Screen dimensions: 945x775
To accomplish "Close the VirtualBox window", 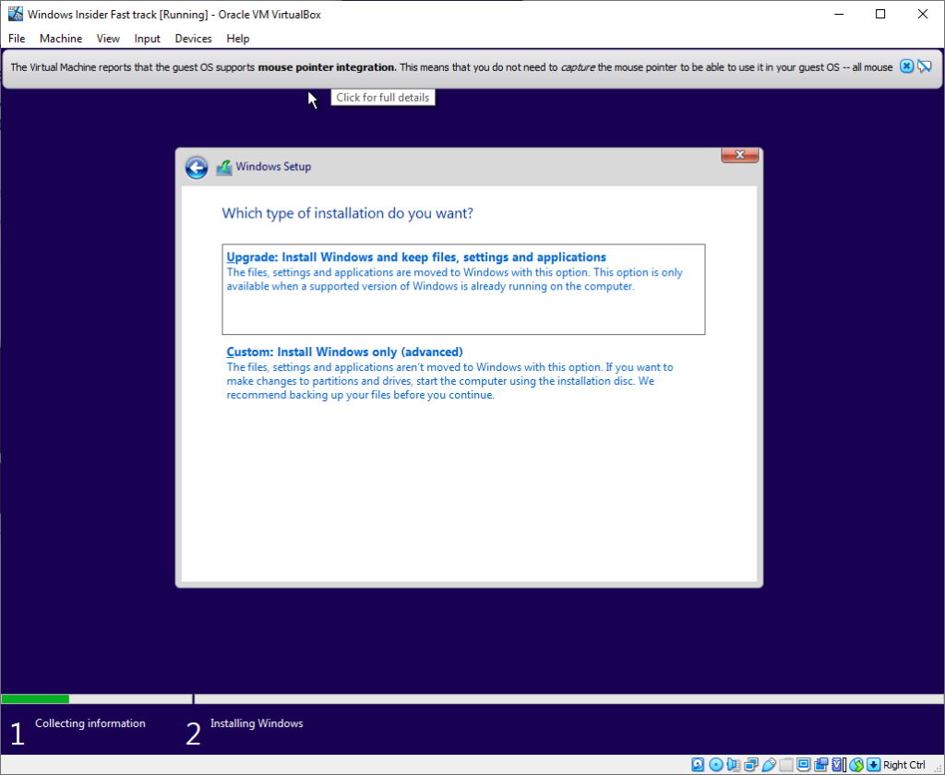I will [923, 14].
